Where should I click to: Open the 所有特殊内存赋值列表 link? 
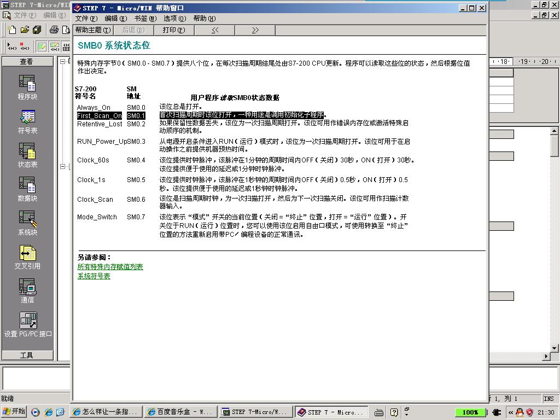pyautogui.click(x=110, y=267)
